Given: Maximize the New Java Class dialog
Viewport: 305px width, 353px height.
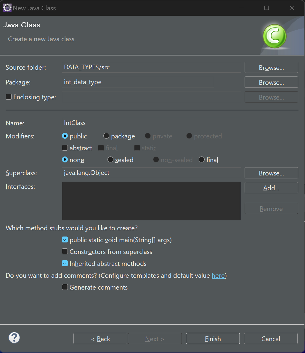Looking at the screenshot, I should point(267,8).
